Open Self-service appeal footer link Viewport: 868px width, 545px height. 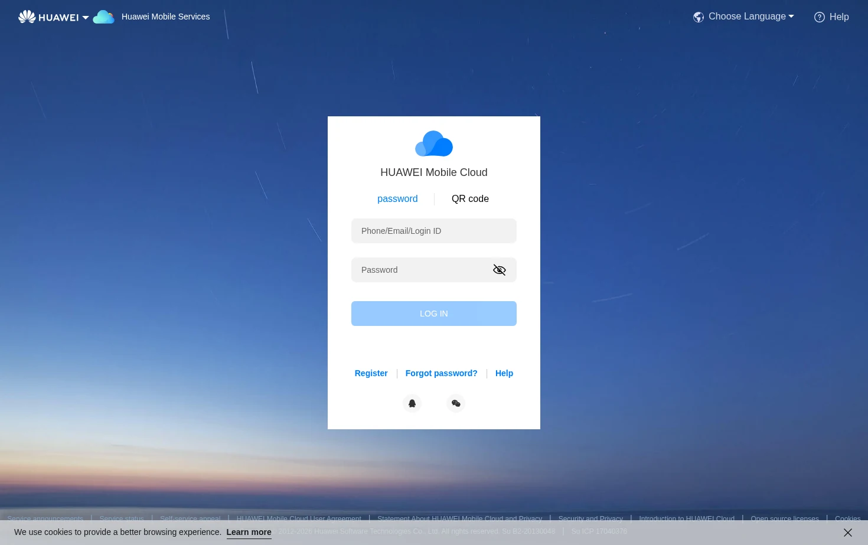[x=190, y=519]
